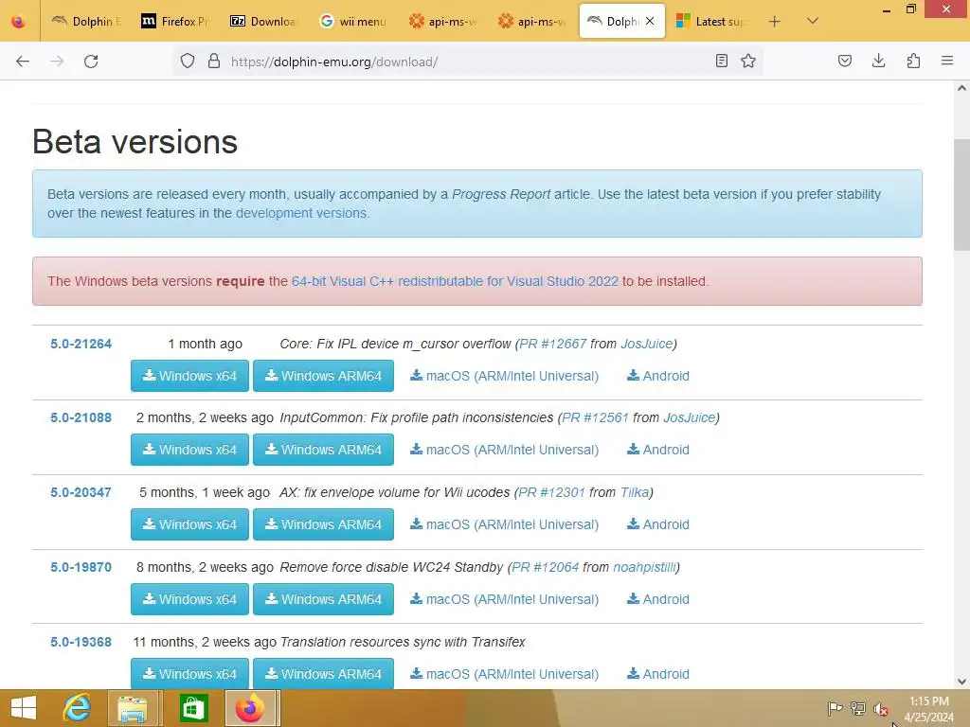Open PR #12064 link
Viewport: 970px width, 727px height.
point(545,568)
